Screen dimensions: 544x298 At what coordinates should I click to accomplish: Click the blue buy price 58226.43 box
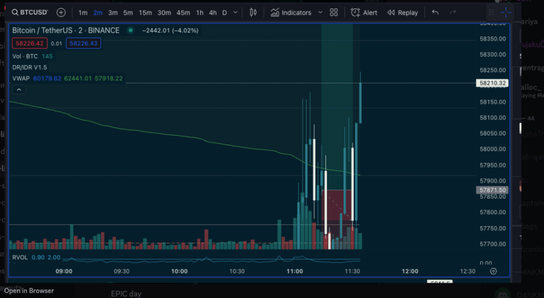pyautogui.click(x=83, y=43)
